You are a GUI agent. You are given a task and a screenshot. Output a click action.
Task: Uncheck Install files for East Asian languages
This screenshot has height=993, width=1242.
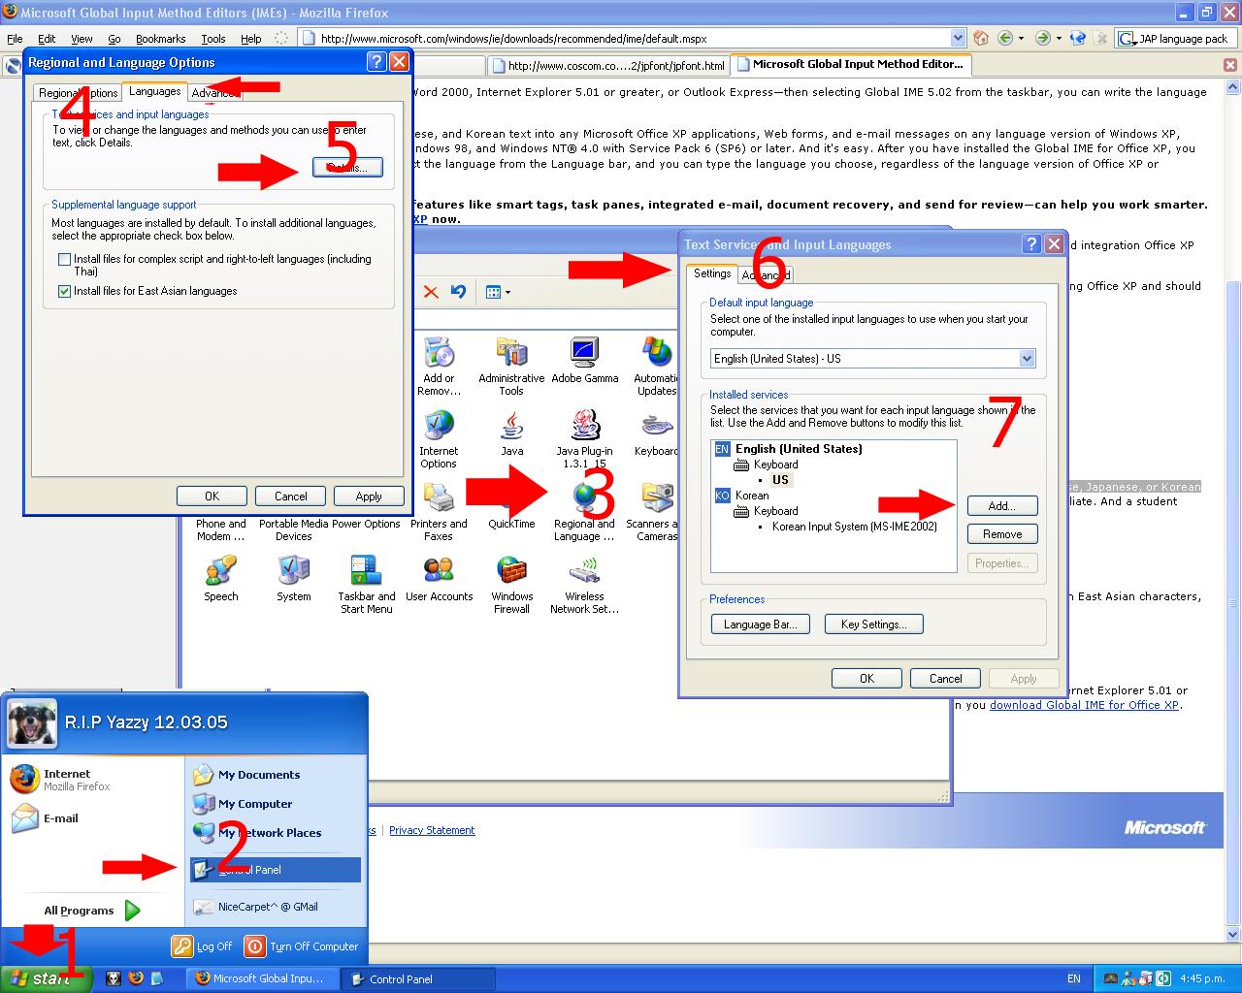point(64,291)
